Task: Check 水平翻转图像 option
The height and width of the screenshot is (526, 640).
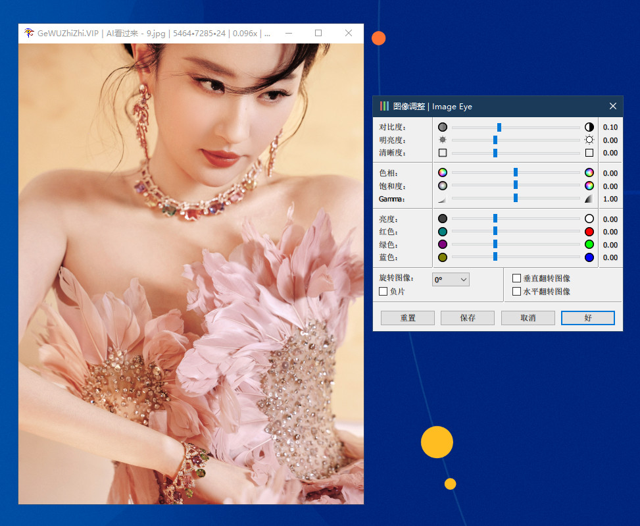Action: coord(516,291)
